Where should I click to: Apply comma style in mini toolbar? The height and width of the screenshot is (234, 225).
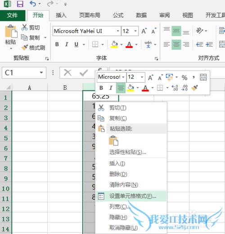193,78
